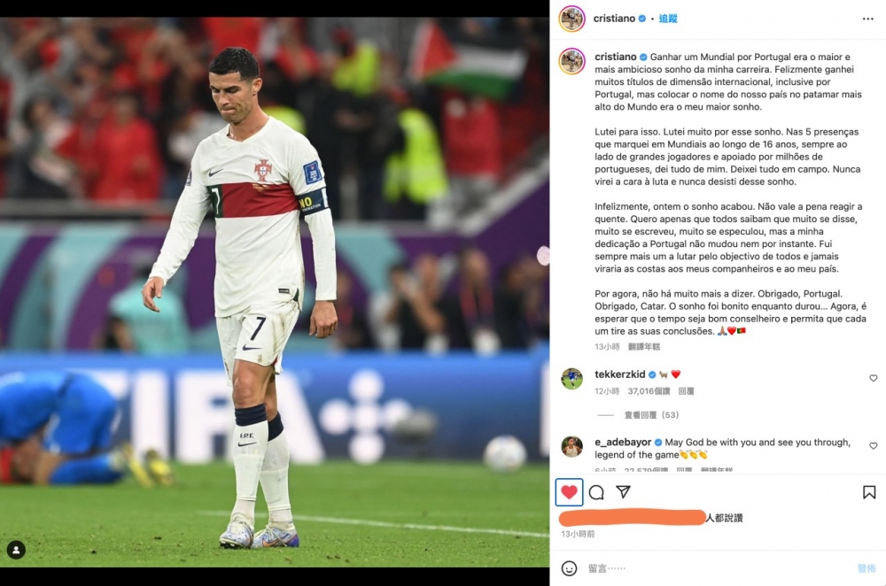
Task: View 37,016 likes on tekkerzkid's comment
Action: (649, 391)
